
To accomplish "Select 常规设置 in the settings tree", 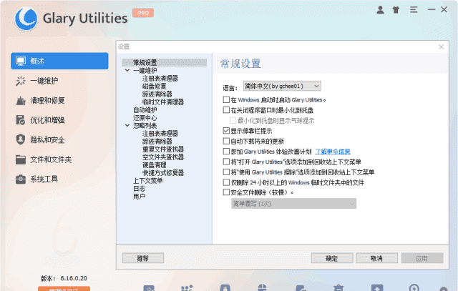I will tap(145, 62).
